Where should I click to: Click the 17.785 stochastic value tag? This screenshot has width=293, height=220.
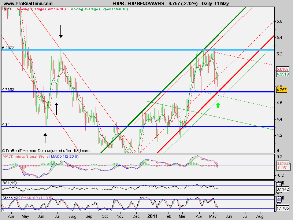point(283,208)
